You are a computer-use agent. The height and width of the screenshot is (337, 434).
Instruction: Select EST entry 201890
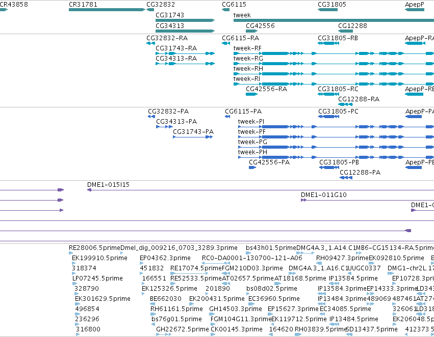click(x=218, y=289)
